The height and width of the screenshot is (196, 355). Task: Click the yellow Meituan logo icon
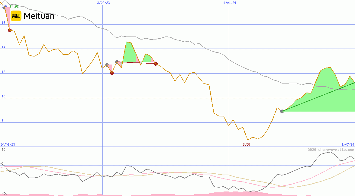pos(16,16)
